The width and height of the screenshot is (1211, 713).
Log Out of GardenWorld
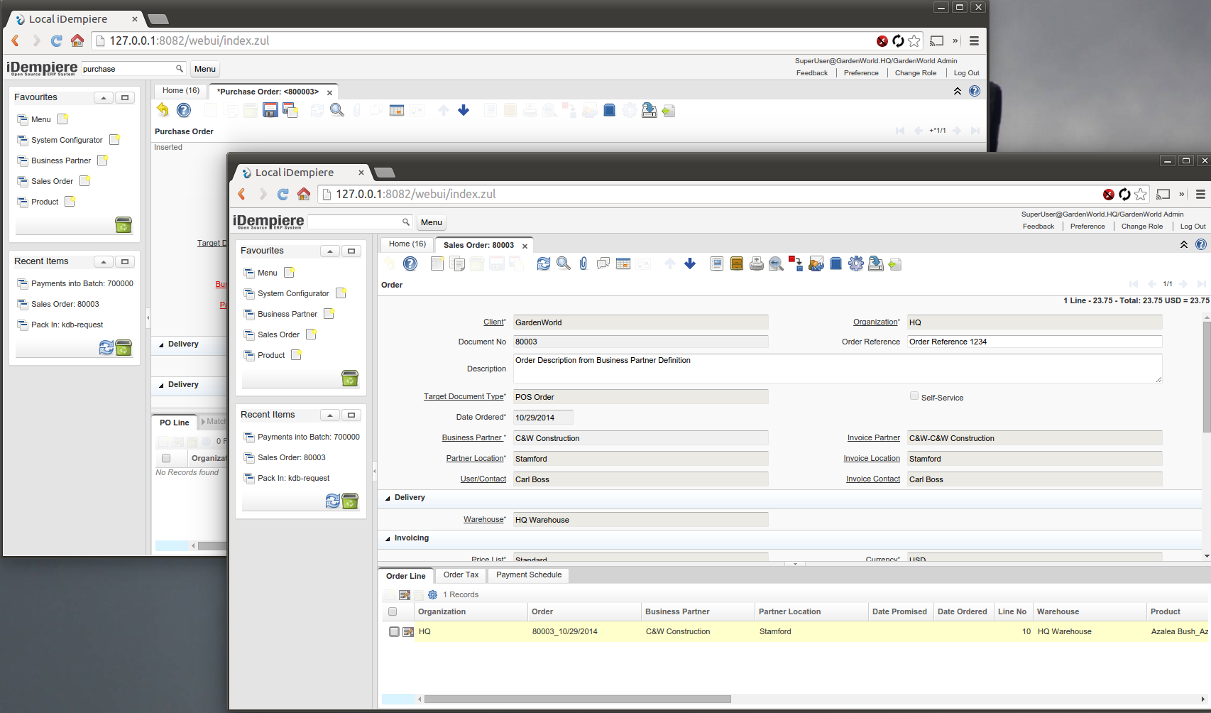1193,226
